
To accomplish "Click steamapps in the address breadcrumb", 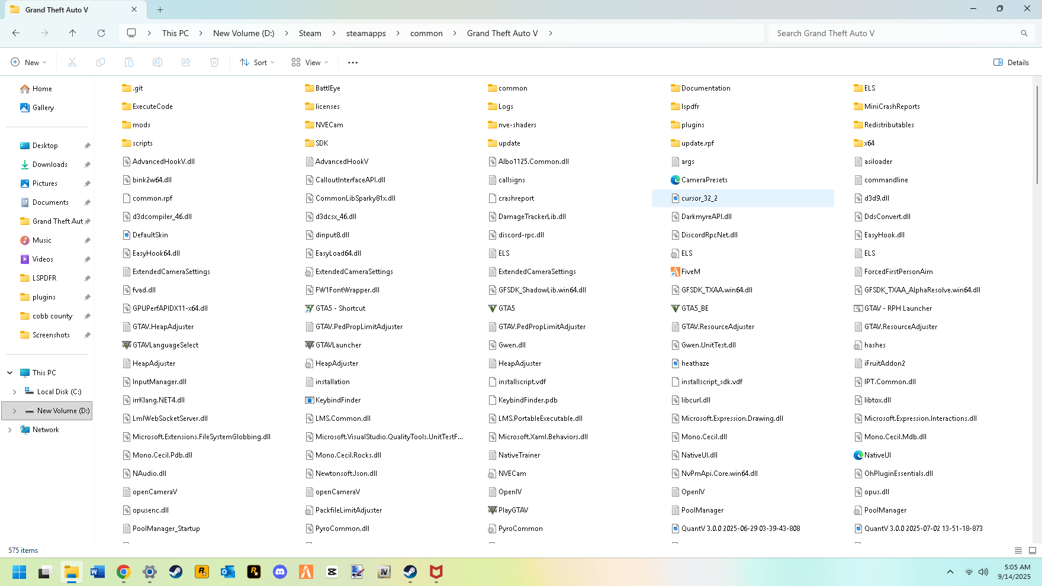I will (366, 33).
